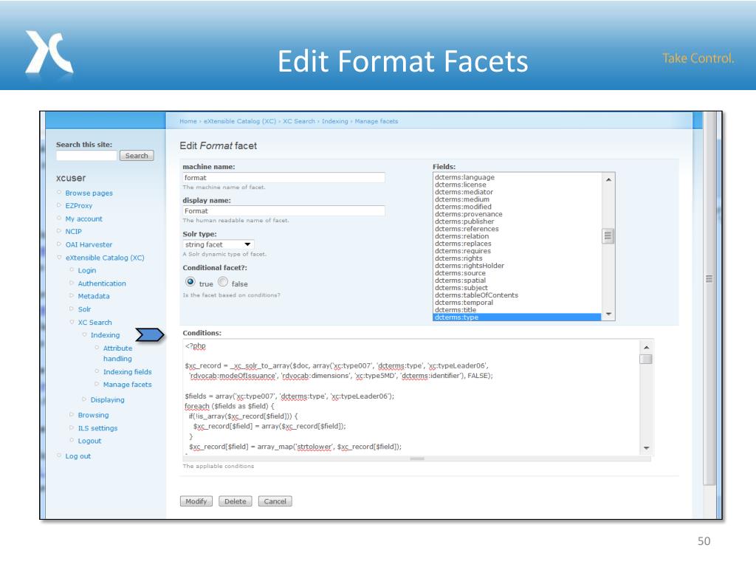Open the Solr type dropdown

[x=218, y=244]
